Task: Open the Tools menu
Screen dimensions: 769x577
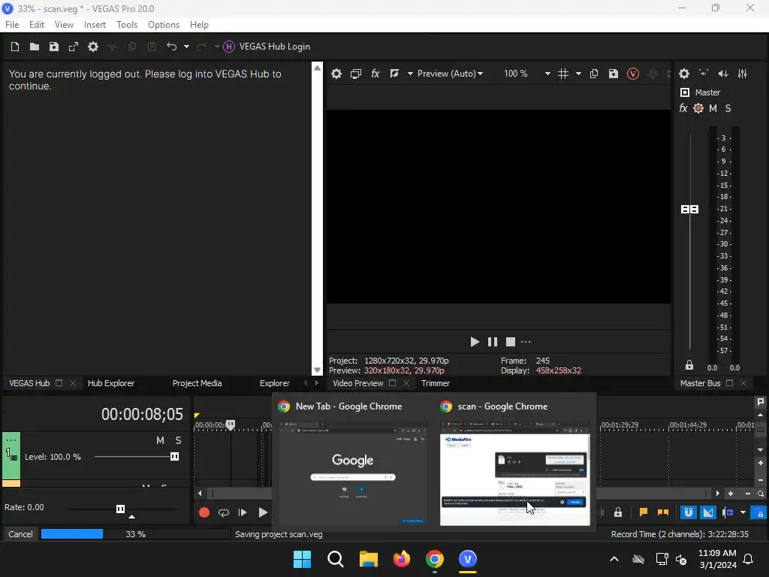Action: point(127,25)
